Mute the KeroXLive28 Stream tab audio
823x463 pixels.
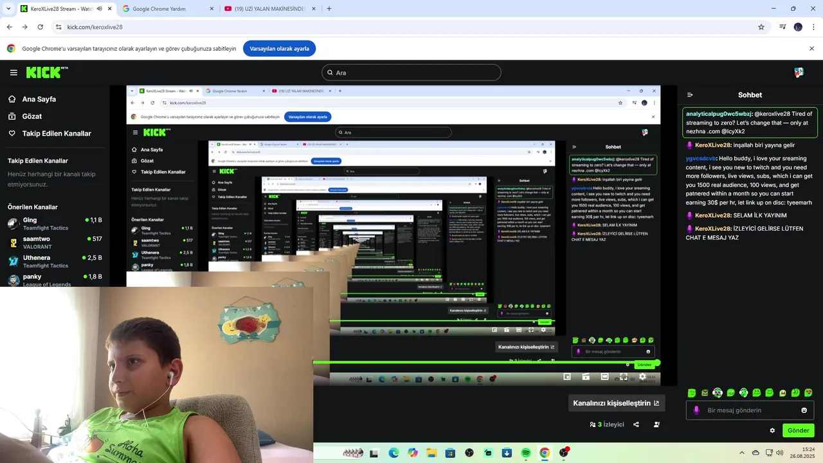[x=100, y=9]
